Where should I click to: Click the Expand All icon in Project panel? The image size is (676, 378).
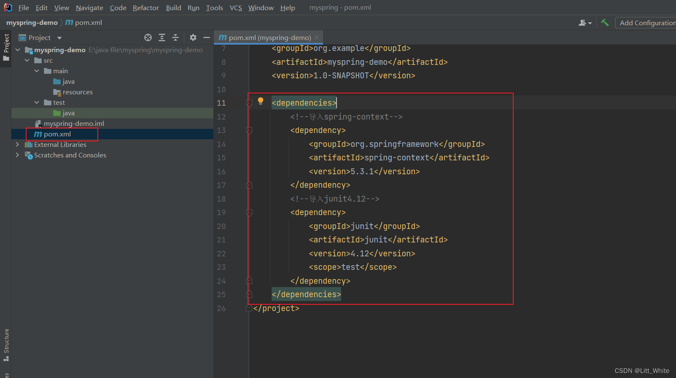coord(162,37)
